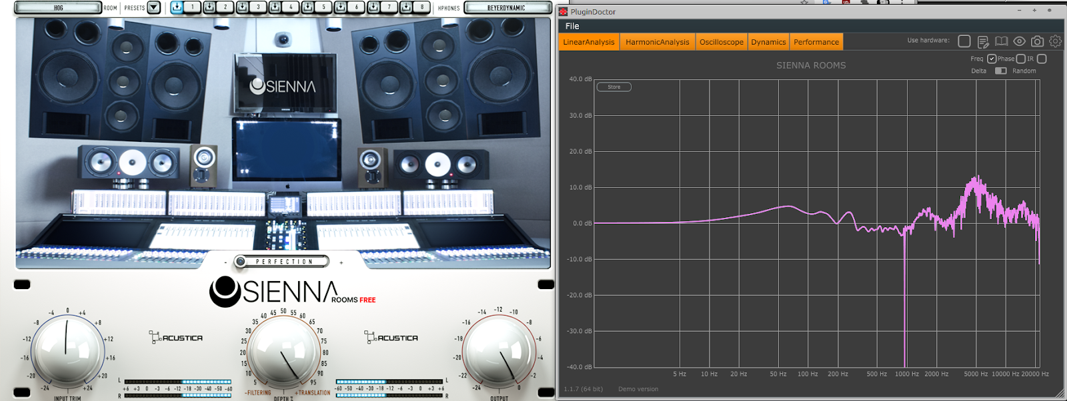Open the File menu in PluginDoctor
This screenshot has height=401, width=1067.
[x=572, y=26]
